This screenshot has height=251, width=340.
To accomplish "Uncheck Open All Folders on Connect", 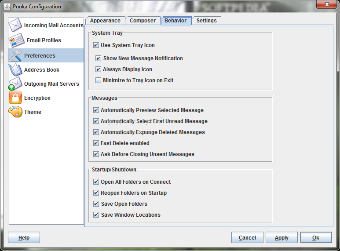I will click(96, 182).
